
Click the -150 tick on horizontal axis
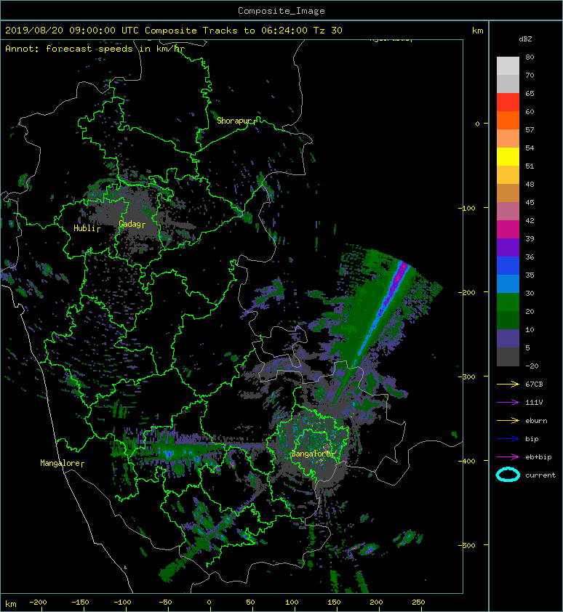80,603
